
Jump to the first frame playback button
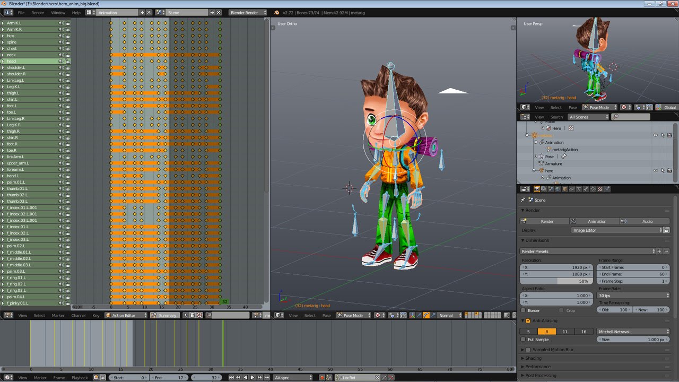pos(231,378)
